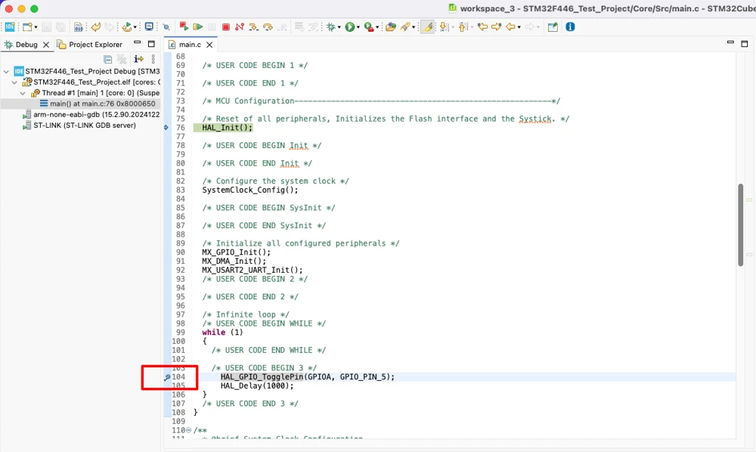This screenshot has width=756, height=452.
Task: Click the Back navigation arrow icon
Action: 510,27
